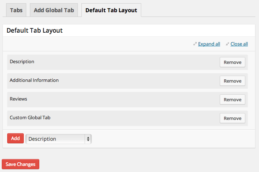
Task: Click the Default Tab Layout panel heading
Action: pyautogui.click(x=35, y=31)
